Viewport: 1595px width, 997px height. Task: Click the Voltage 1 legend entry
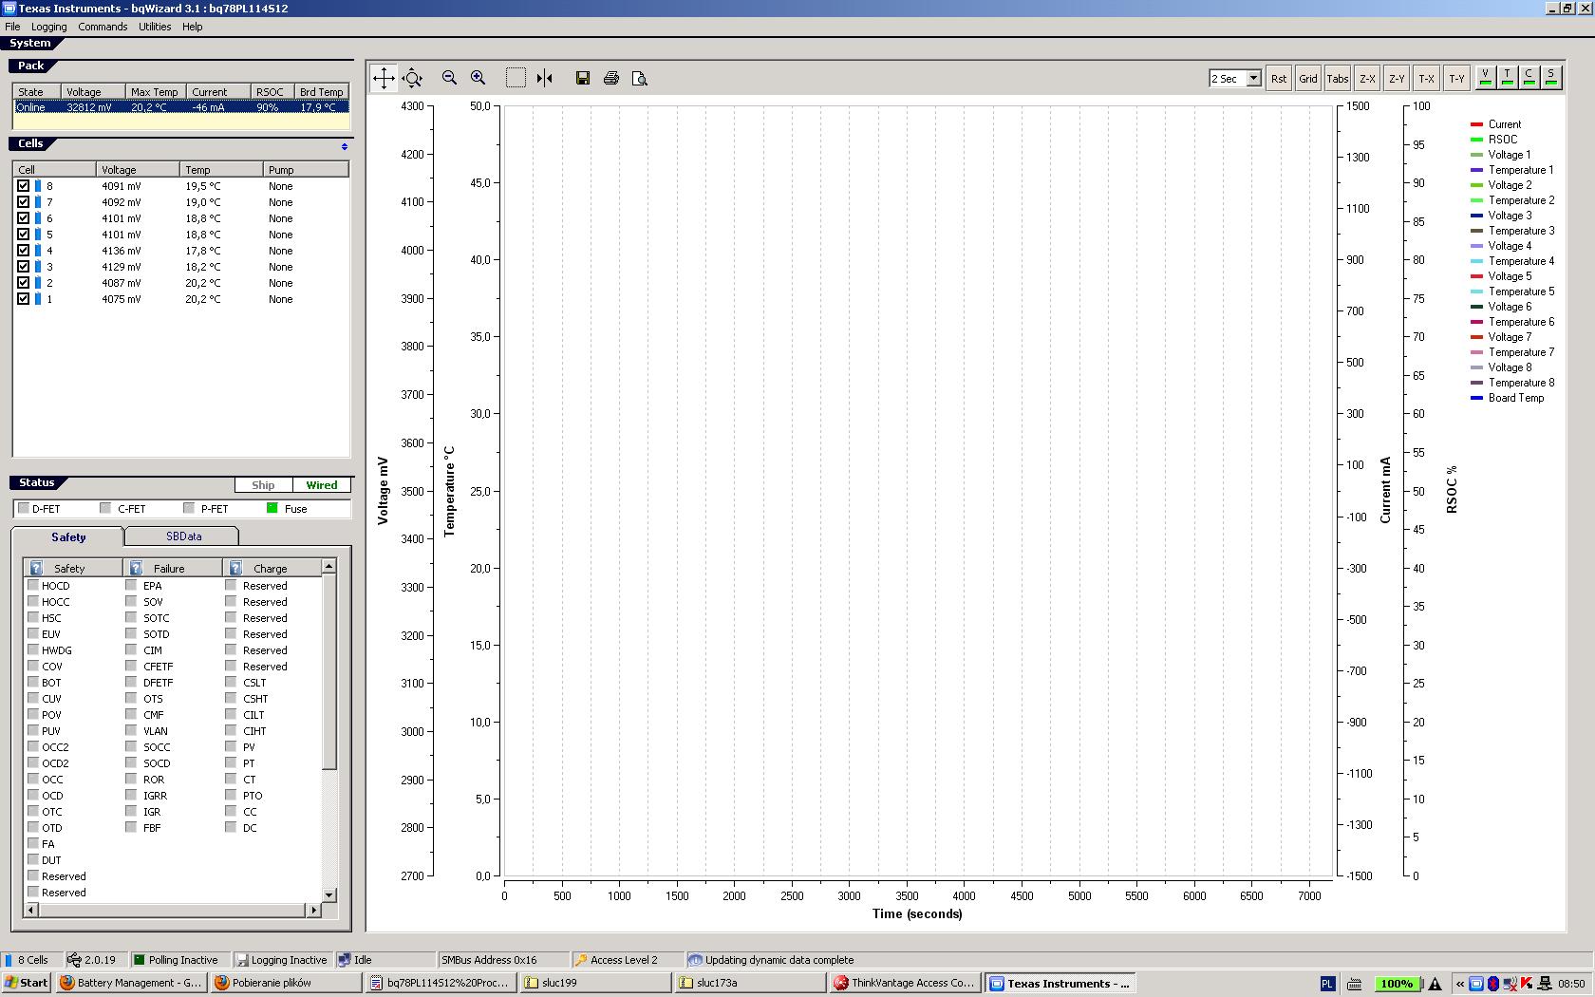click(x=1509, y=155)
